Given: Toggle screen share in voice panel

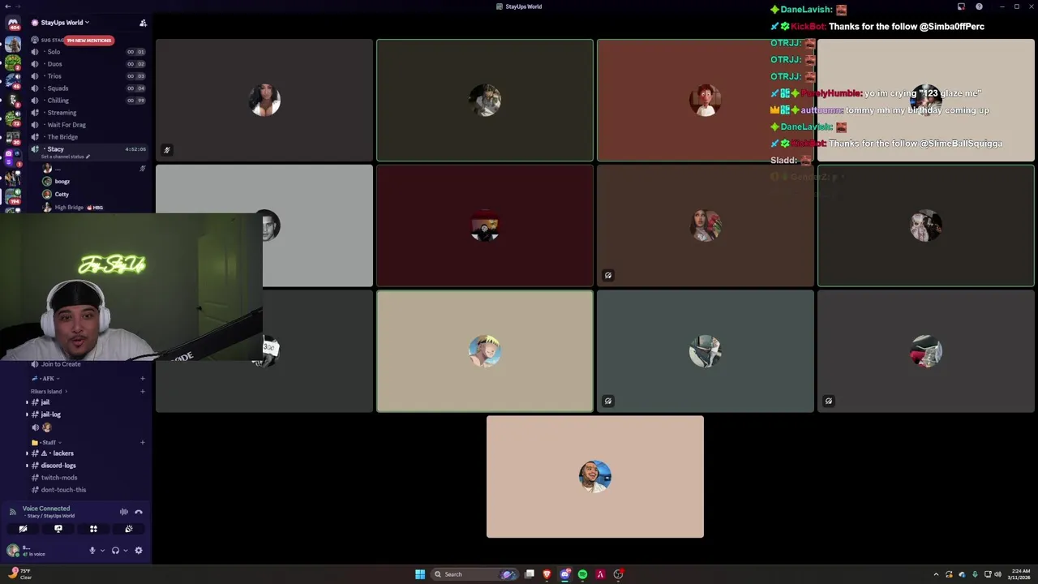Looking at the screenshot, I should coord(58,529).
